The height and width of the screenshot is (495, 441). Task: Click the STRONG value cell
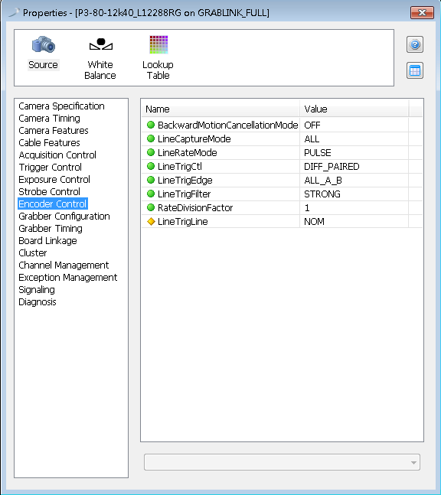[x=354, y=194]
